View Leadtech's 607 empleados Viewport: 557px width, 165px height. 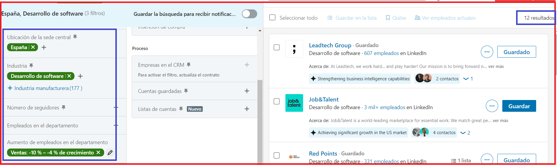click(381, 53)
